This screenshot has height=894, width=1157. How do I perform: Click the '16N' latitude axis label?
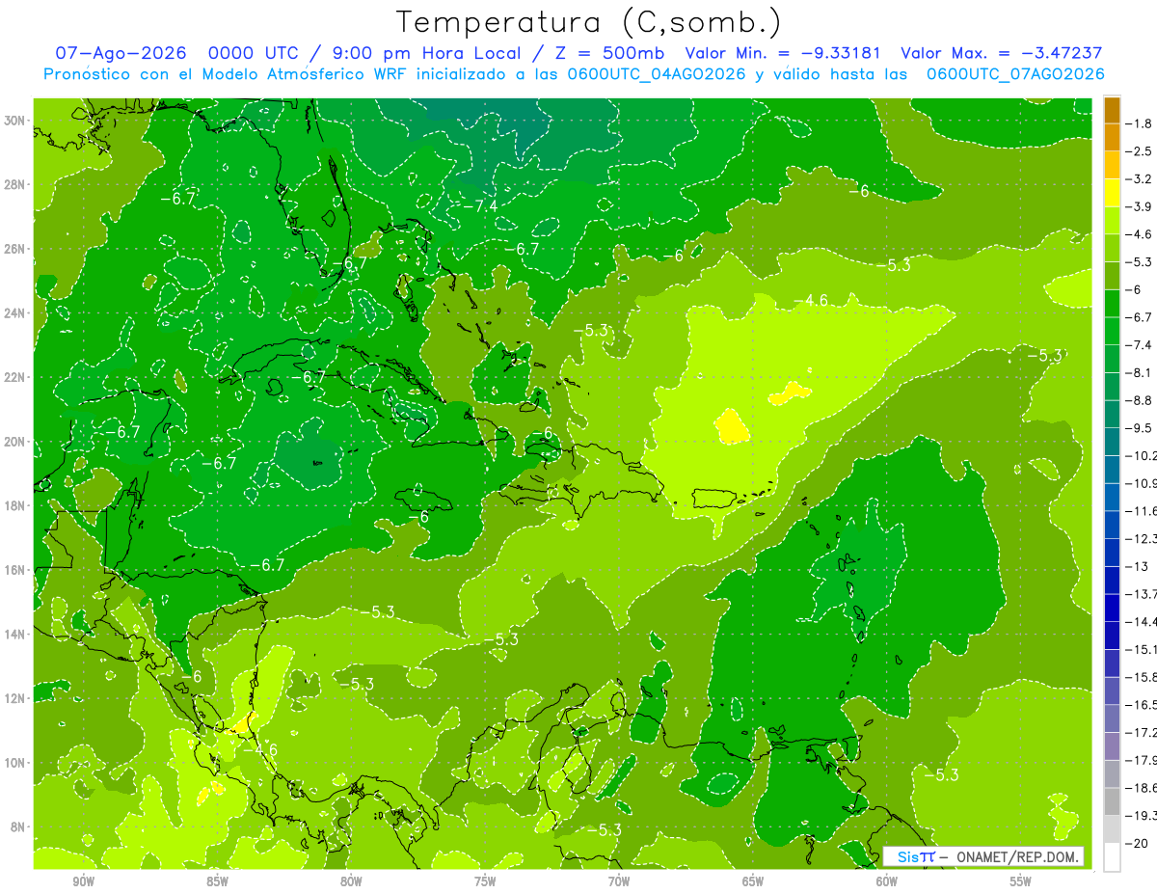(16, 570)
